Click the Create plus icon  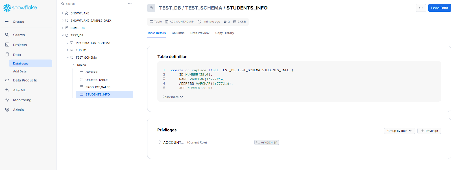(x=7, y=22)
